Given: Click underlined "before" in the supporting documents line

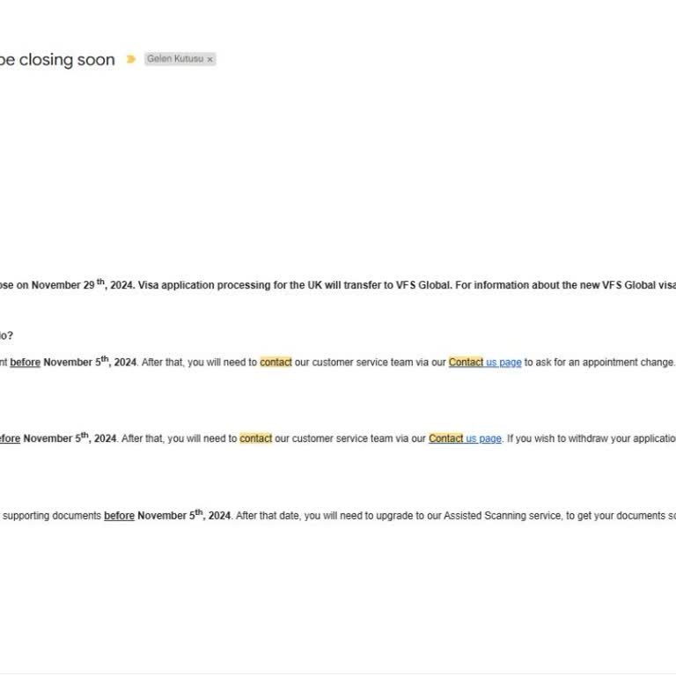Looking at the screenshot, I should [119, 516].
